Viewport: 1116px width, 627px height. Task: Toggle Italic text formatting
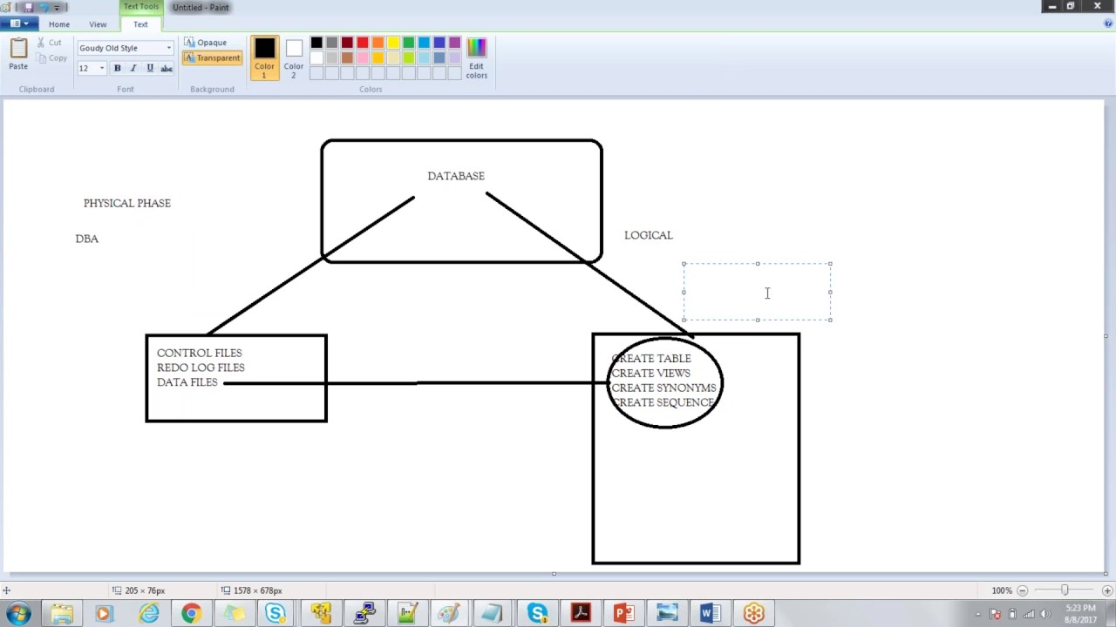click(133, 68)
